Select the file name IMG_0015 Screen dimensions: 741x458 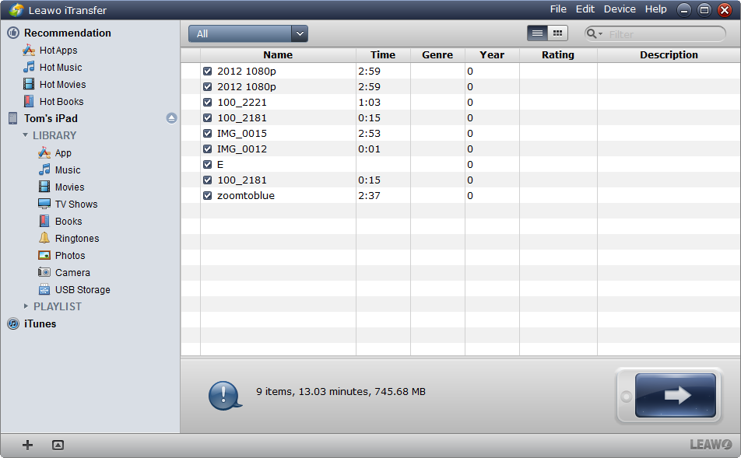coord(242,133)
